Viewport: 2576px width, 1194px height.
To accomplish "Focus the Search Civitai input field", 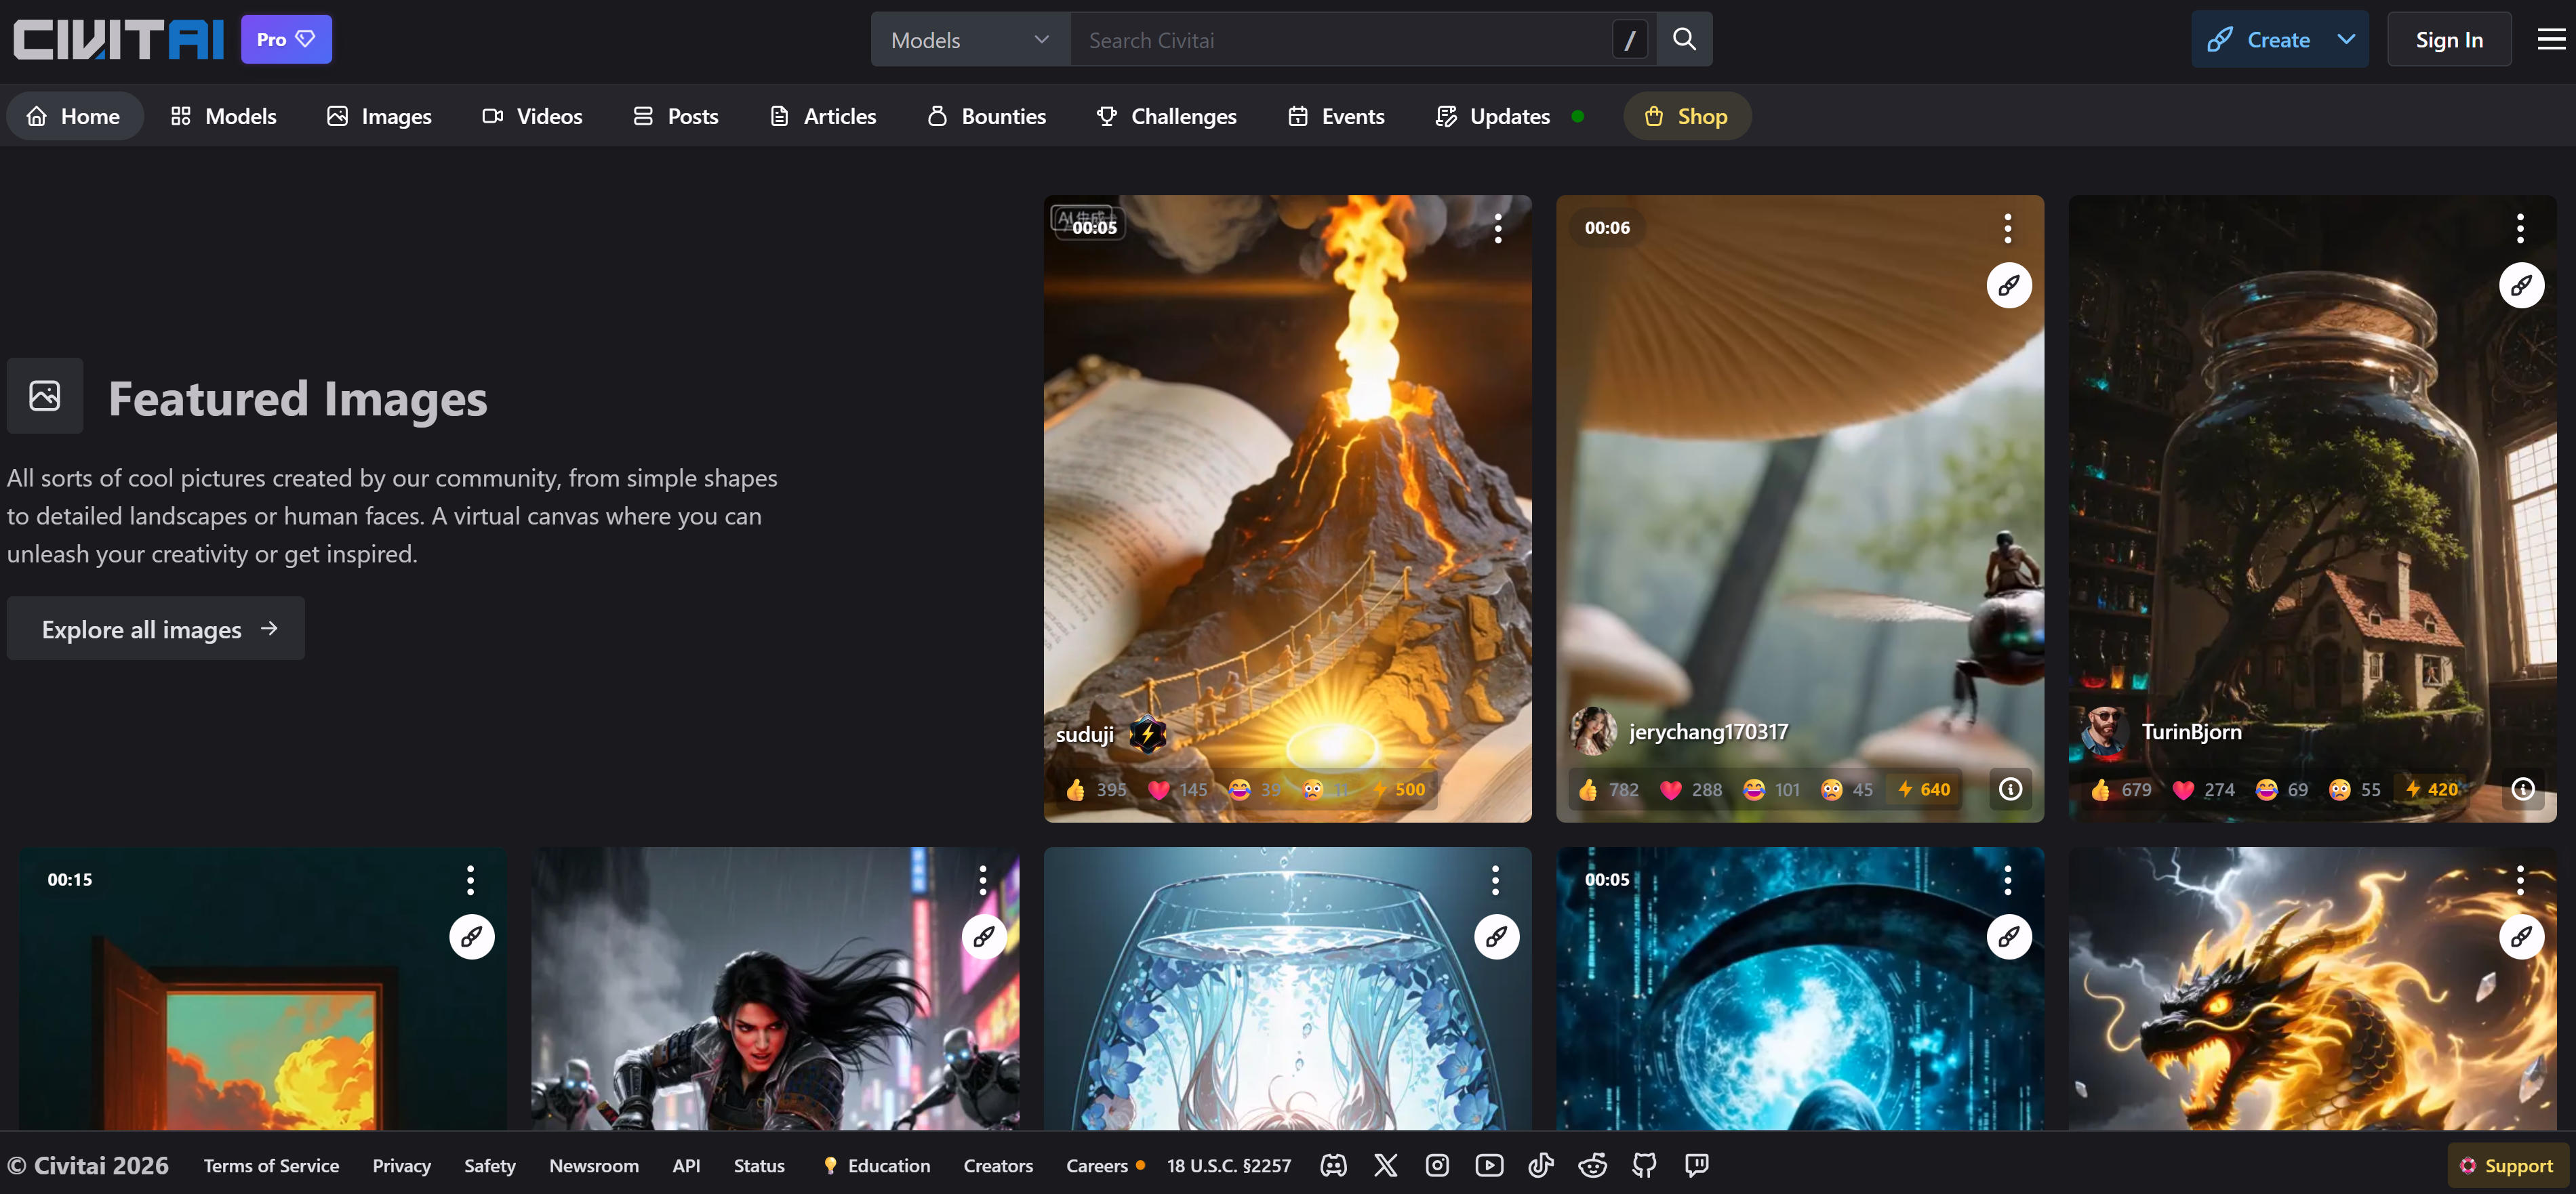I will tap(1340, 40).
